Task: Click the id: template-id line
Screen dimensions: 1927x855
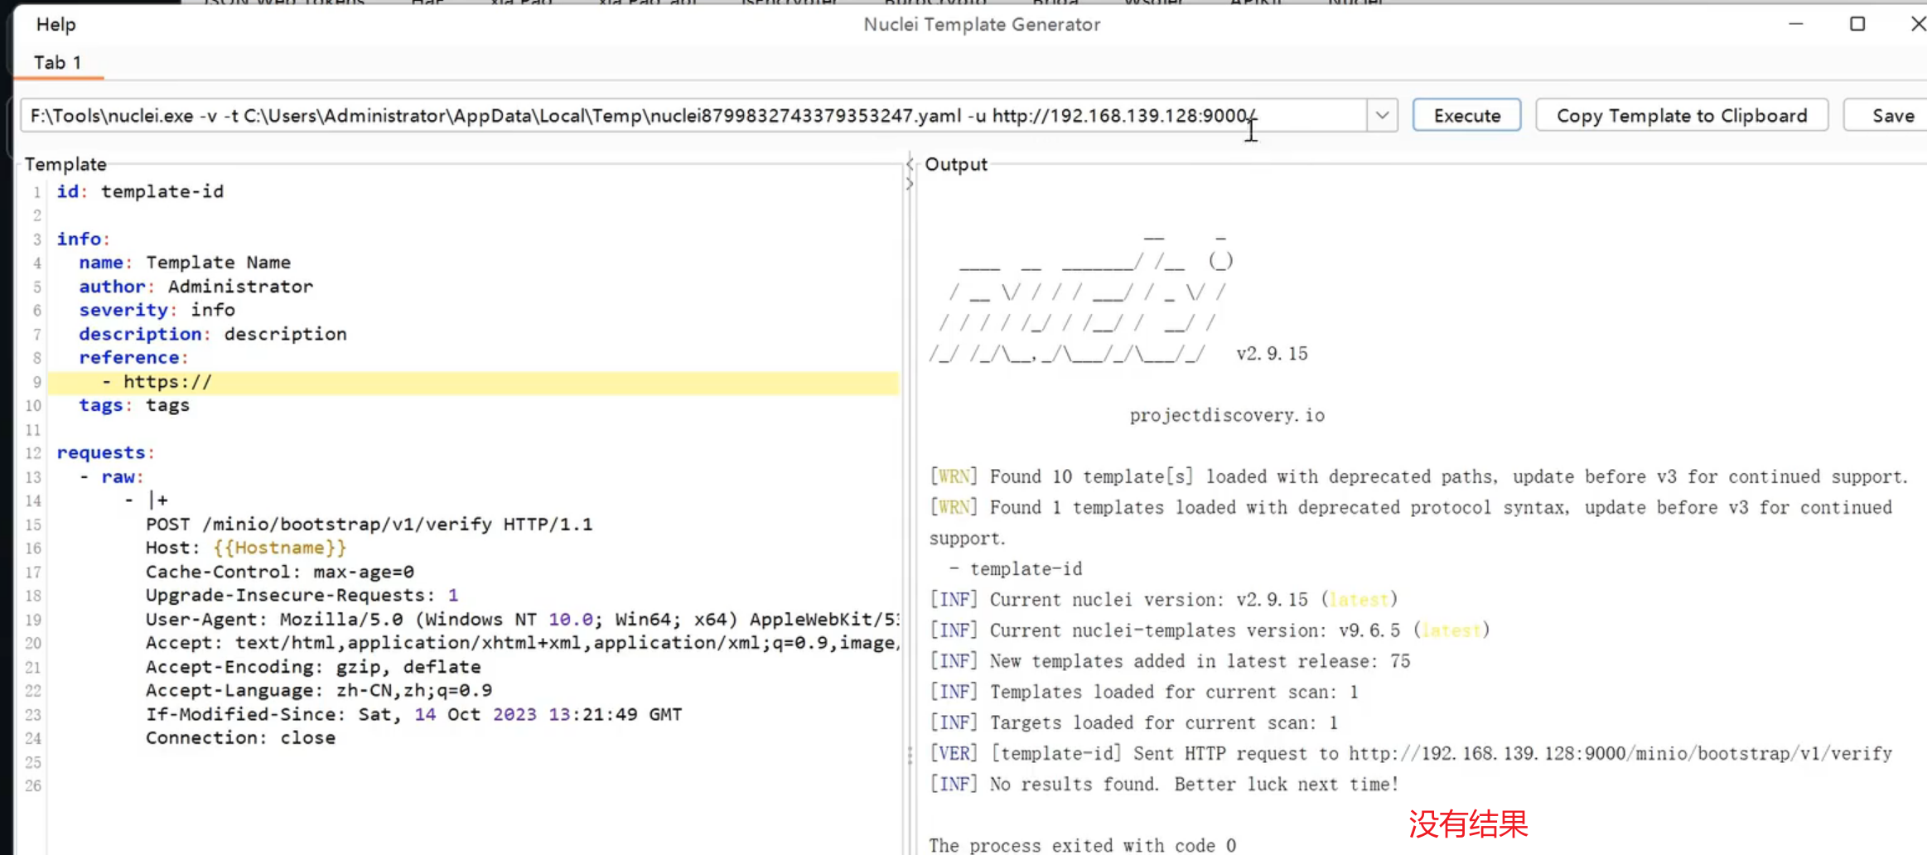Action: (x=140, y=191)
